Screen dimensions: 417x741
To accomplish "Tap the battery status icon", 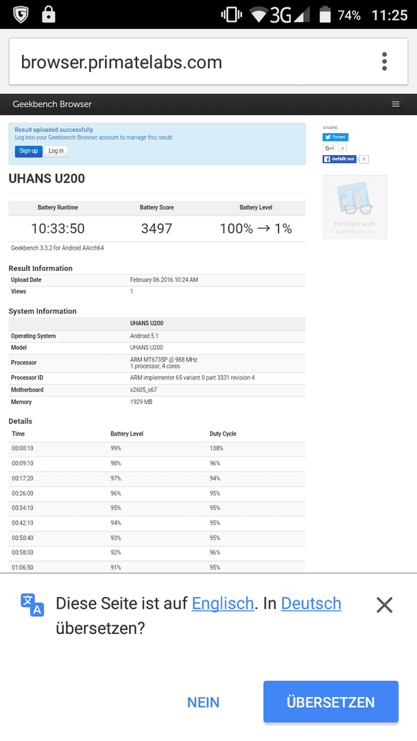I will click(325, 14).
